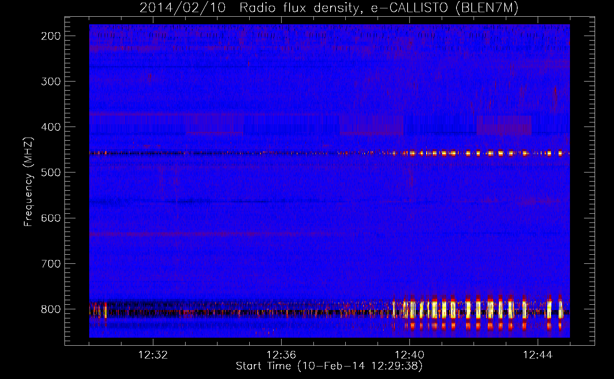Click the 500 frequency tick label
The image size is (614, 379).
tap(51, 172)
